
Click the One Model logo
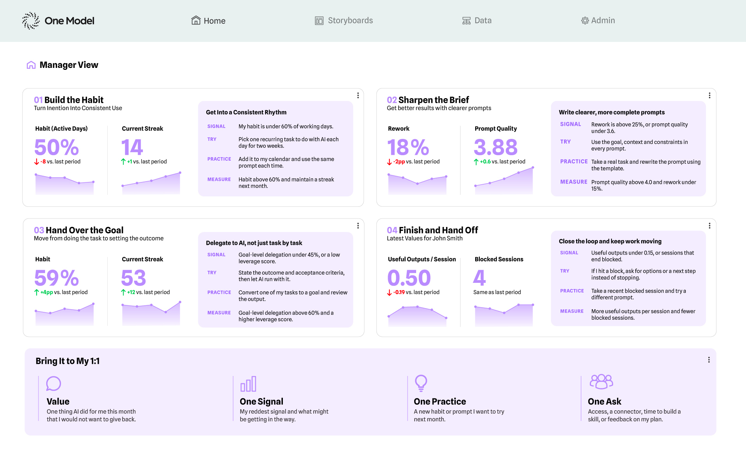(58, 21)
